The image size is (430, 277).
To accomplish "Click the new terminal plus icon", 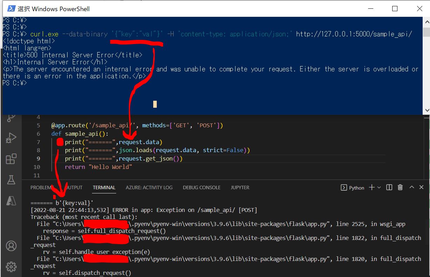I will pos(371,187).
